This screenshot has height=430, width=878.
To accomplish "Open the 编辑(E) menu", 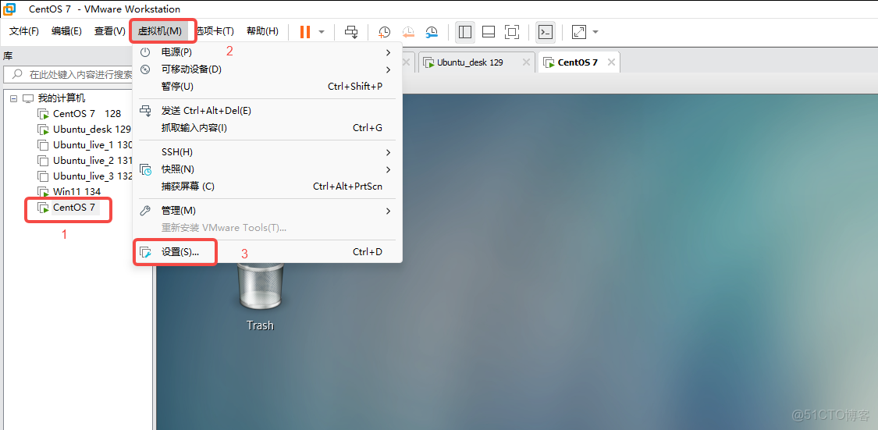I will point(66,31).
